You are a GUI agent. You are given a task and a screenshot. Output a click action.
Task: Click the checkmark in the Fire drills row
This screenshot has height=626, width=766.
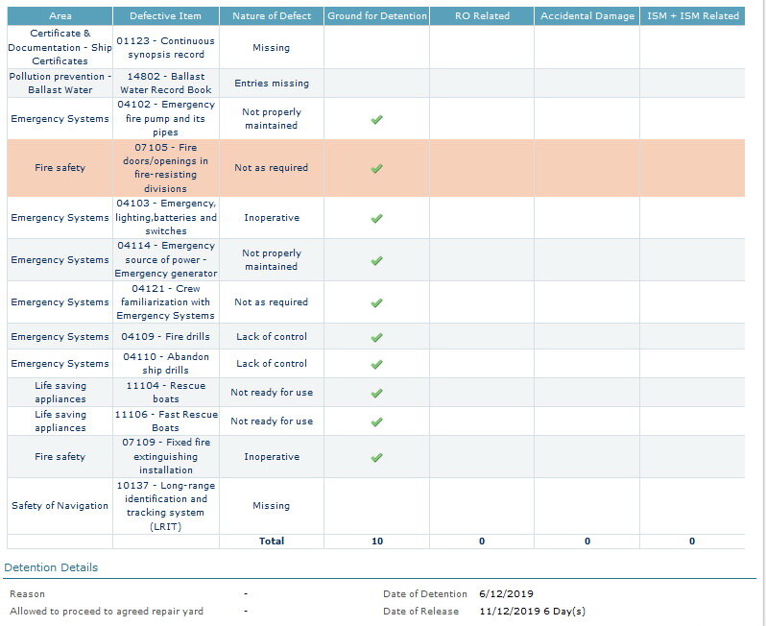[376, 337]
